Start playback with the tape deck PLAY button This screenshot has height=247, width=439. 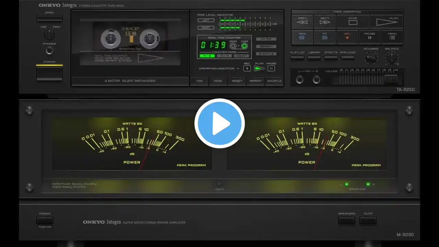pos(387,22)
